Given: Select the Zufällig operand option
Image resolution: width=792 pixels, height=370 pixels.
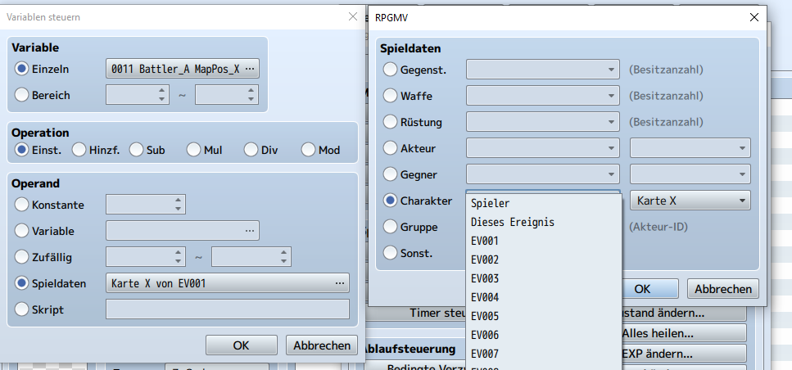Looking at the screenshot, I should [22, 257].
